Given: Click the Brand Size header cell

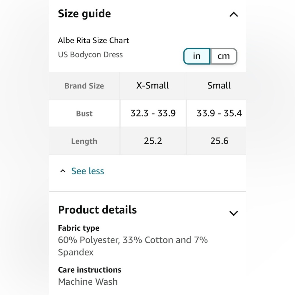Looking at the screenshot, I should 84,86.
